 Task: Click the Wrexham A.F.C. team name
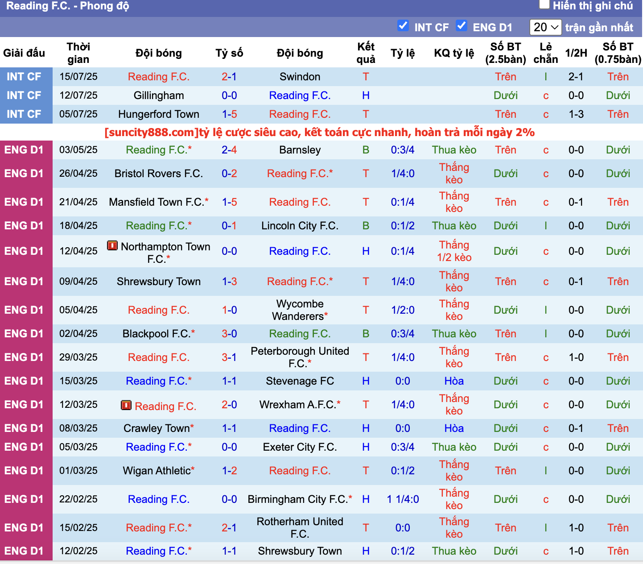tap(298, 405)
